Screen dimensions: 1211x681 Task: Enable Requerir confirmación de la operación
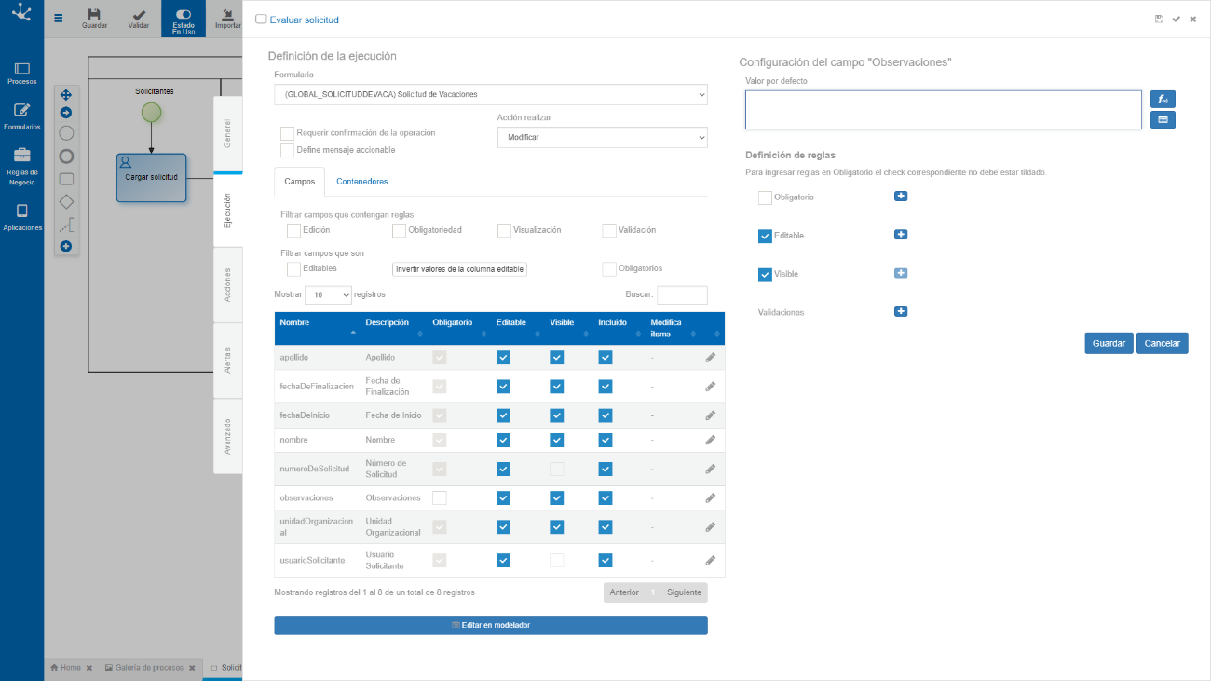tap(287, 133)
